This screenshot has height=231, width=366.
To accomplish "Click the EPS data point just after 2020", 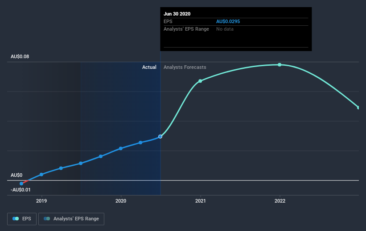I will tap(140, 143).
